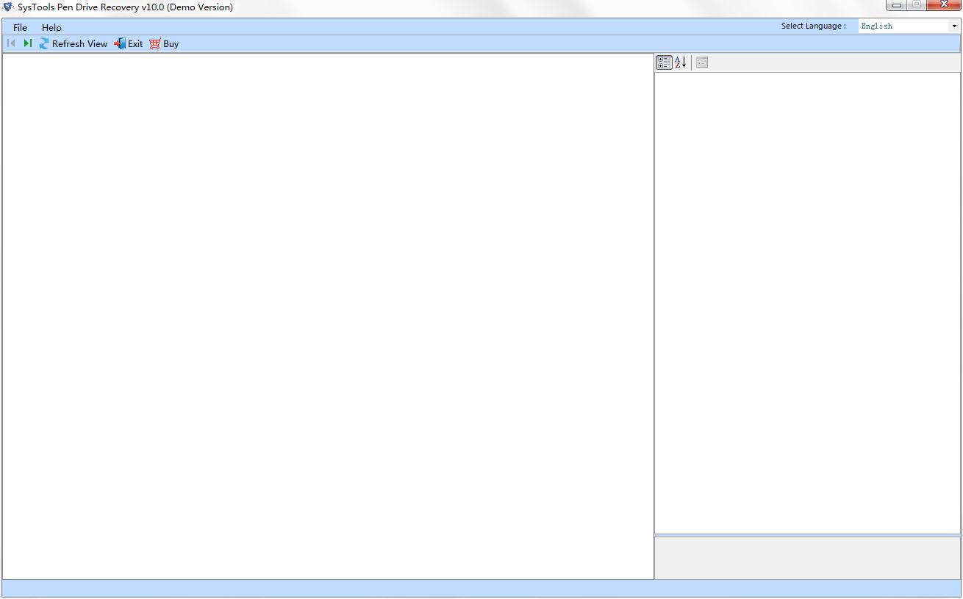The width and height of the screenshot is (963, 599).
Task: Open the property pages icon
Action: click(x=702, y=62)
